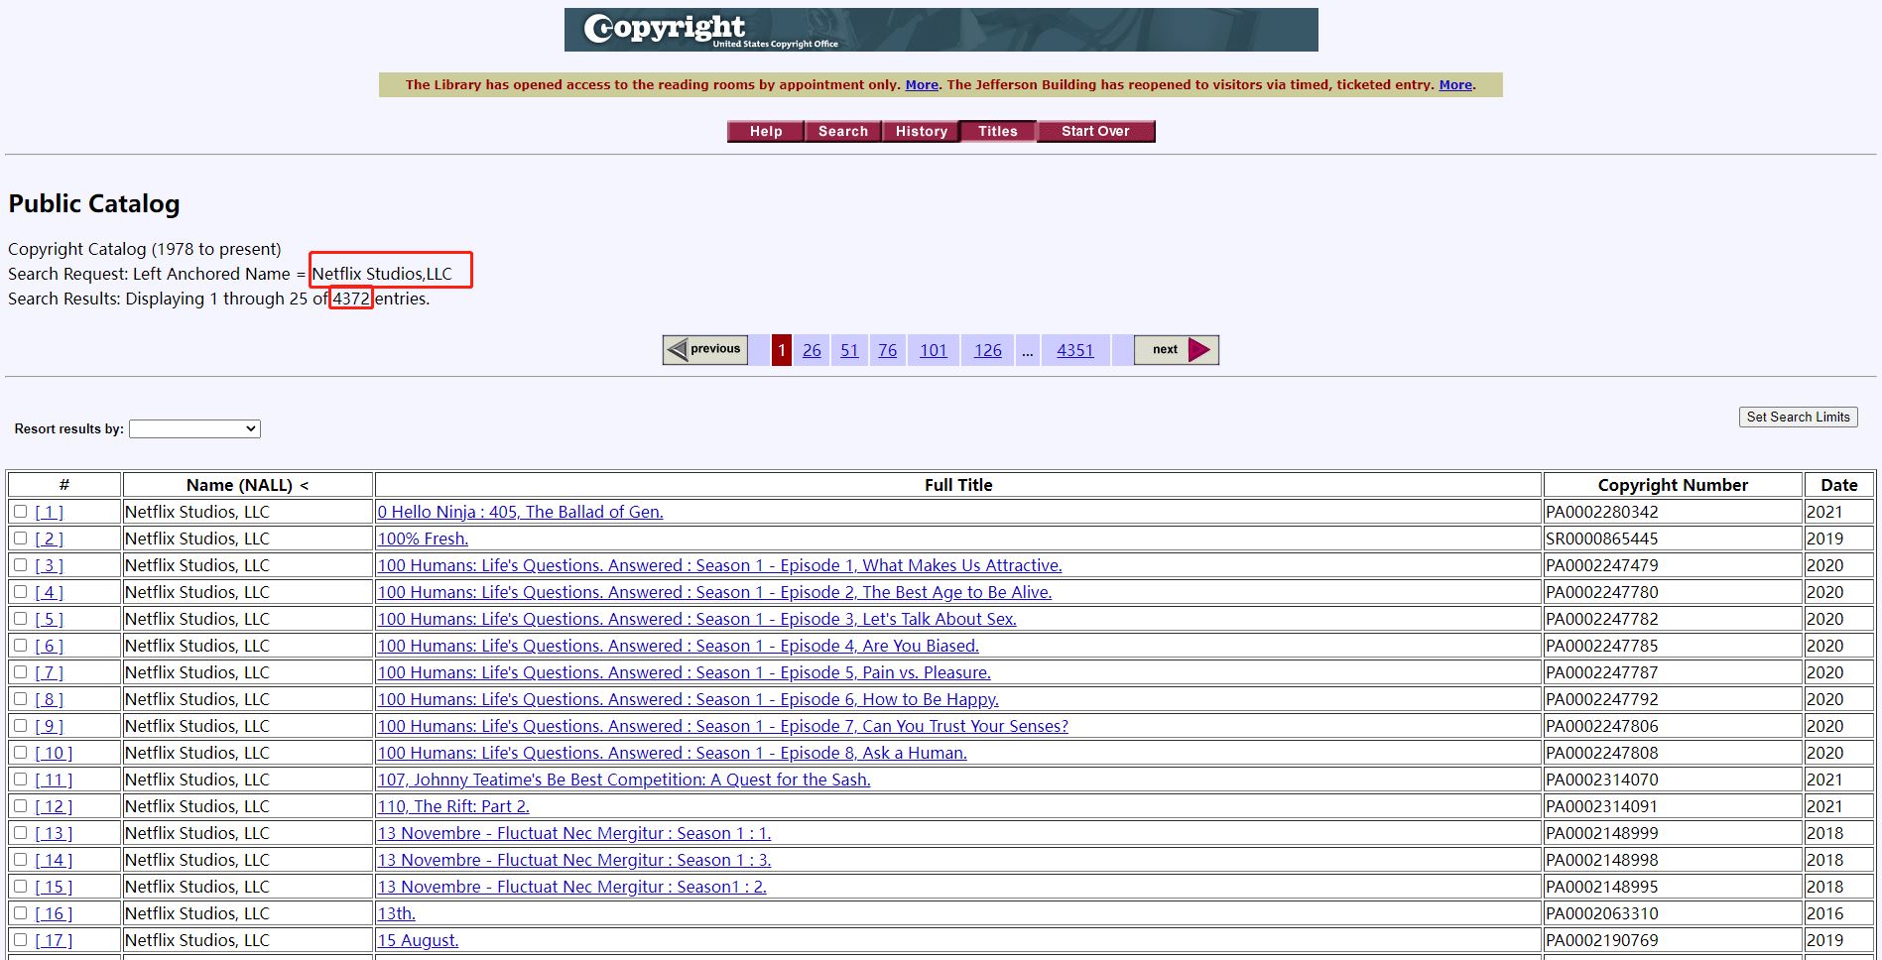Open entry number [ 11 ] link
The width and height of the screenshot is (1882, 960).
pos(54,780)
